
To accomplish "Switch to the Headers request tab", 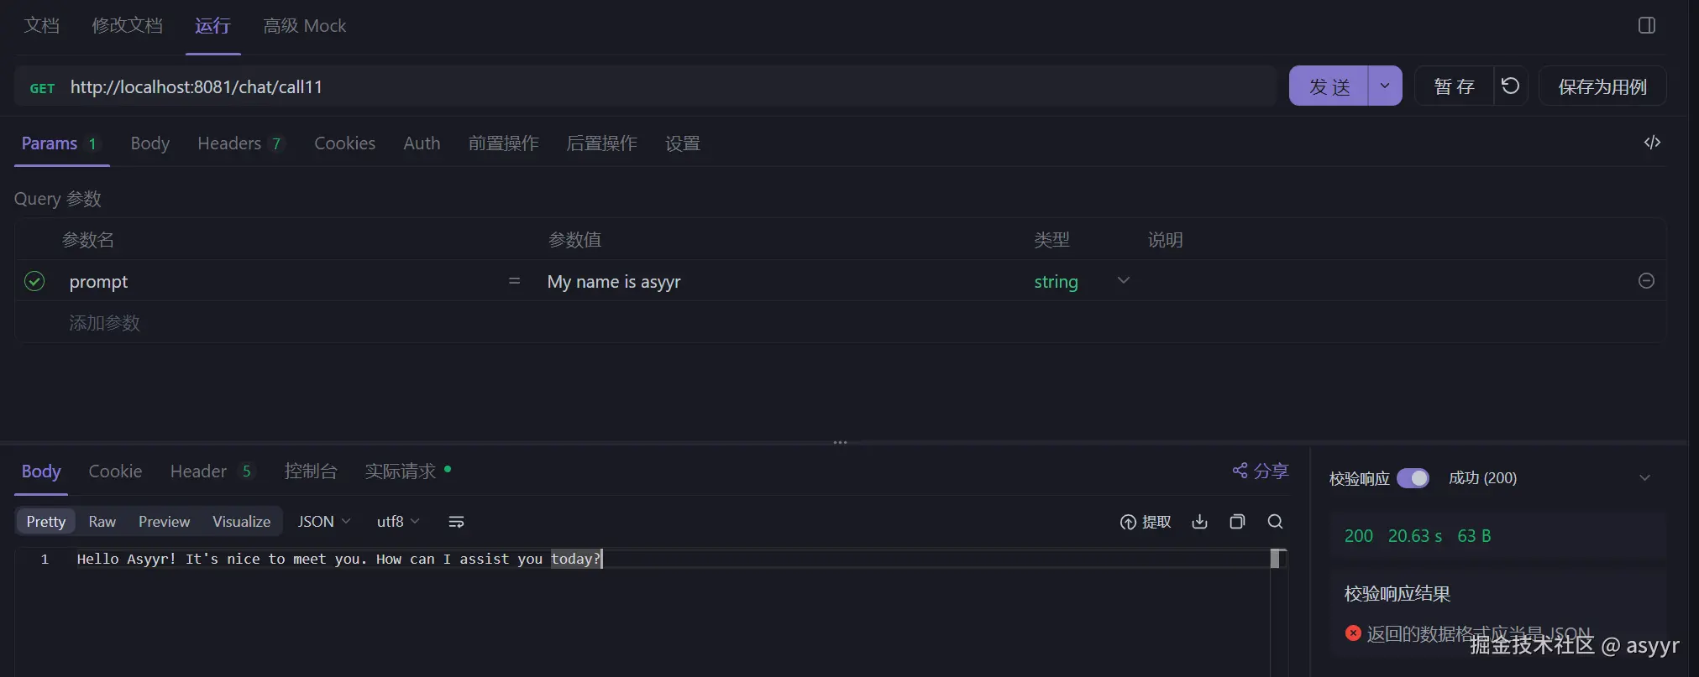I will click(x=239, y=143).
